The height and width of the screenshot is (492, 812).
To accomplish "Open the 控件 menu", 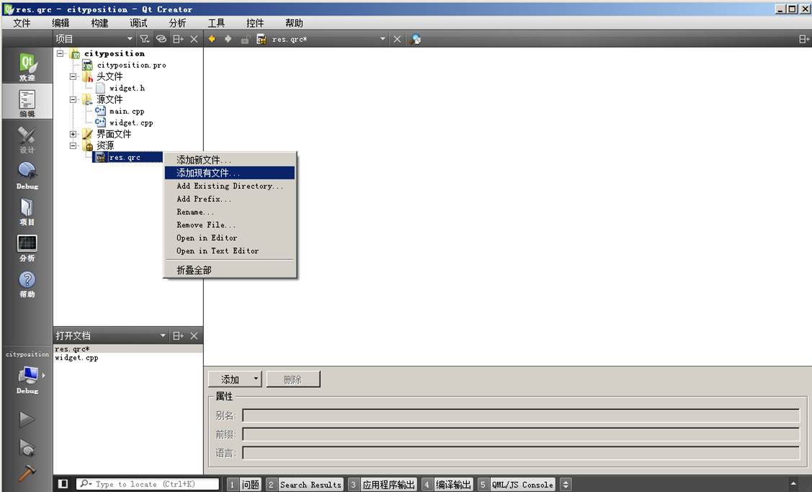I will pos(255,23).
